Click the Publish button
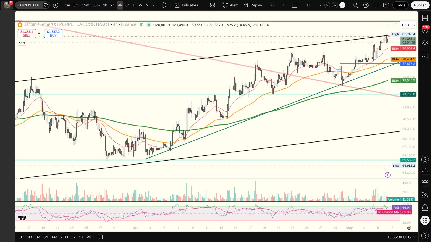The image size is (431, 242). pyautogui.click(x=420, y=5)
